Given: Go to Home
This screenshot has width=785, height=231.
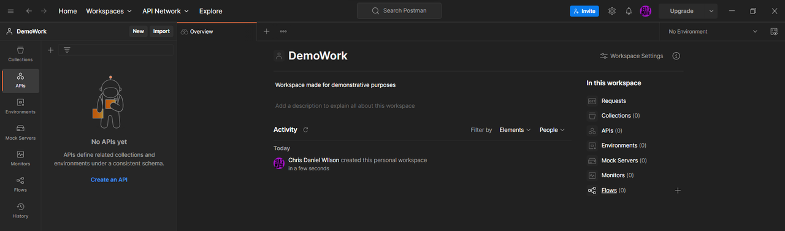Looking at the screenshot, I should [x=67, y=11].
